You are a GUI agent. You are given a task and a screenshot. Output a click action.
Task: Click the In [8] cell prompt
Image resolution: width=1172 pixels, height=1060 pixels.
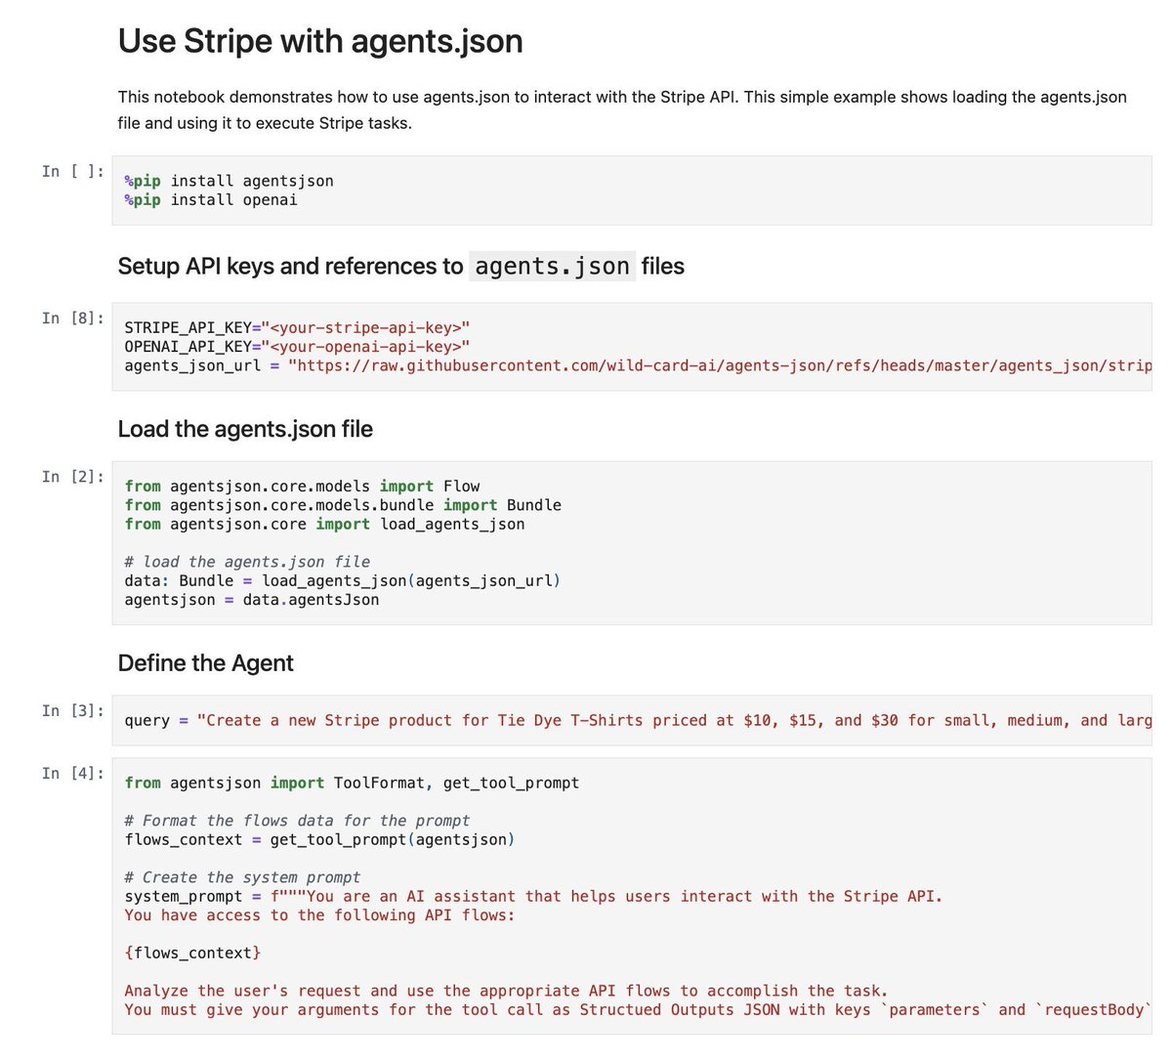[76, 317]
